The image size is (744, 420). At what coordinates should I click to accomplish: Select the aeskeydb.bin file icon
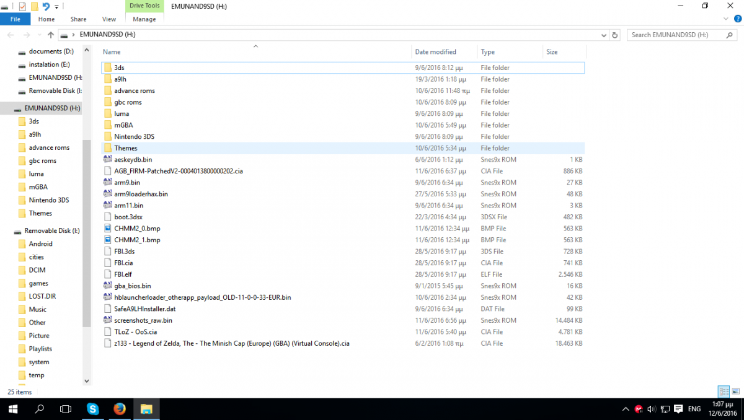(108, 159)
